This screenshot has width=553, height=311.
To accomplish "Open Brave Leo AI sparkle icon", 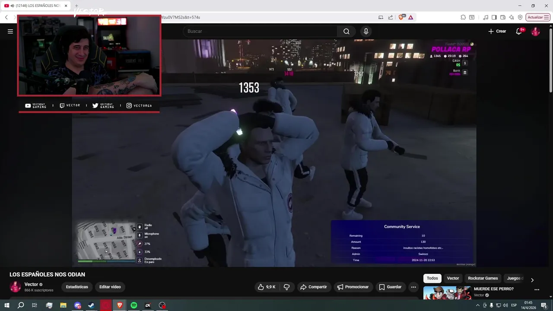I will 512,17.
